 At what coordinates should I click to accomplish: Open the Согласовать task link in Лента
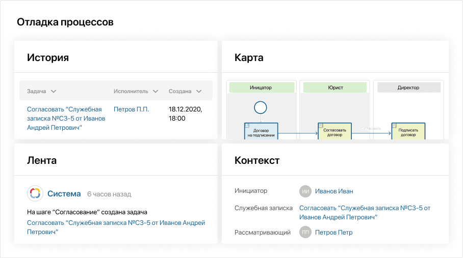[x=116, y=227]
